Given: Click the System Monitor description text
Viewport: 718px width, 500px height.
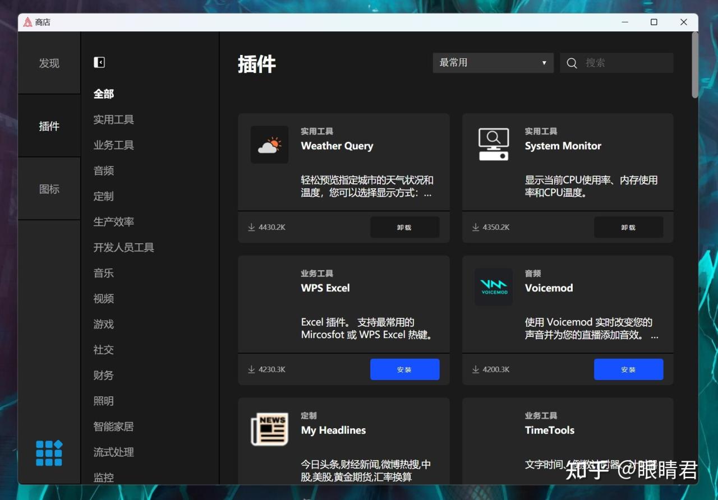Looking at the screenshot, I should coord(591,187).
